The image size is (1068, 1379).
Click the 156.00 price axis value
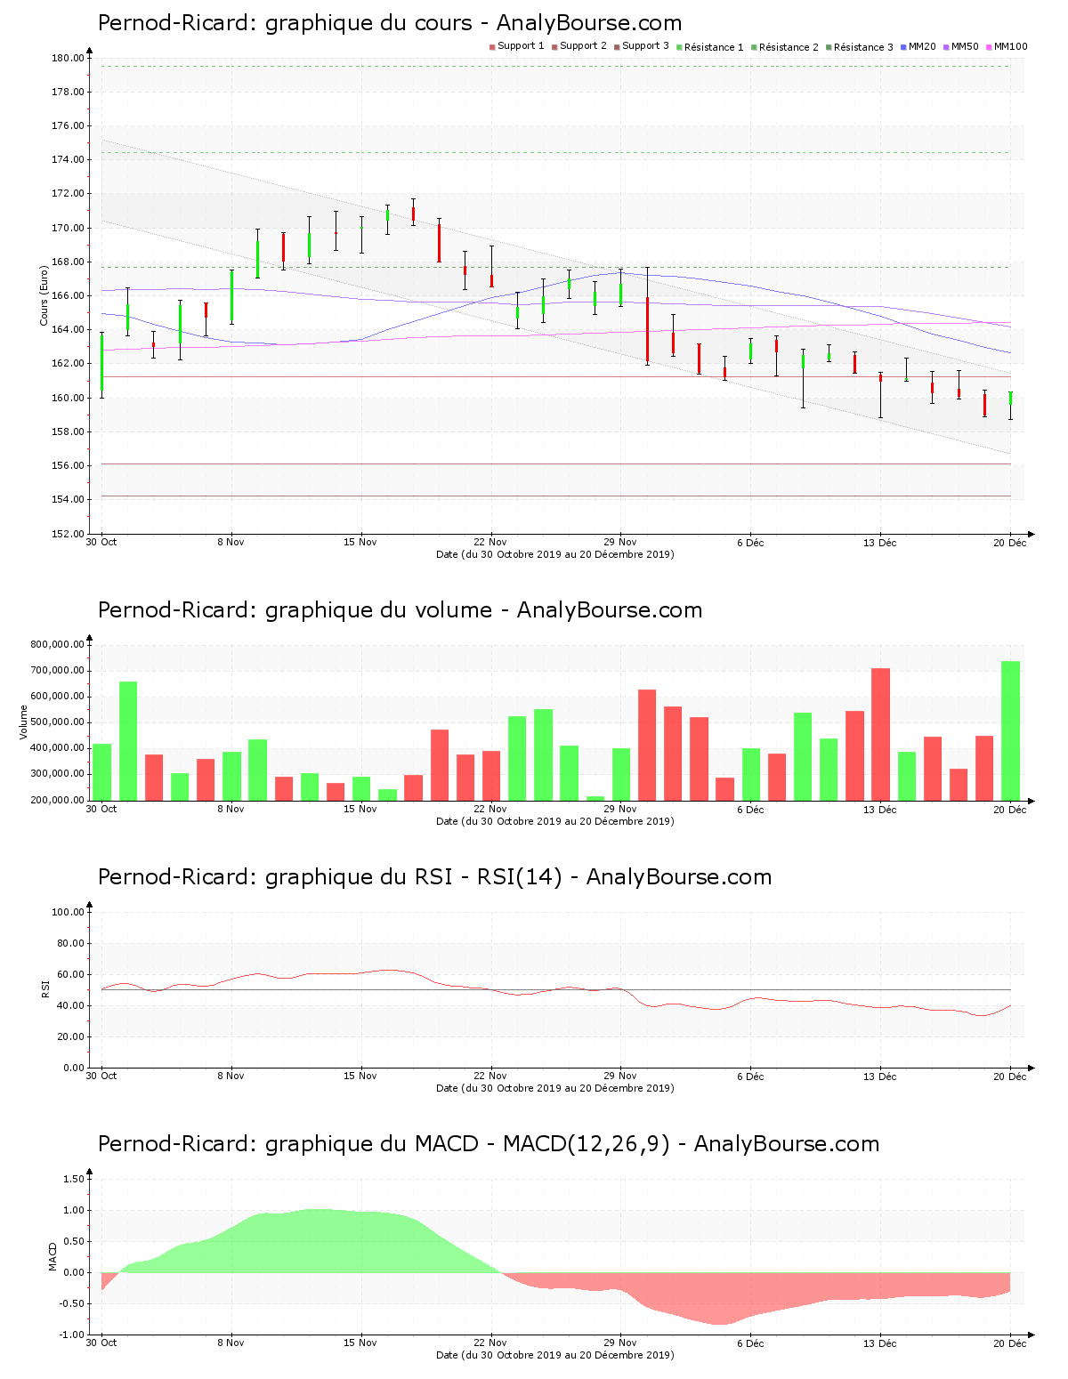[69, 466]
